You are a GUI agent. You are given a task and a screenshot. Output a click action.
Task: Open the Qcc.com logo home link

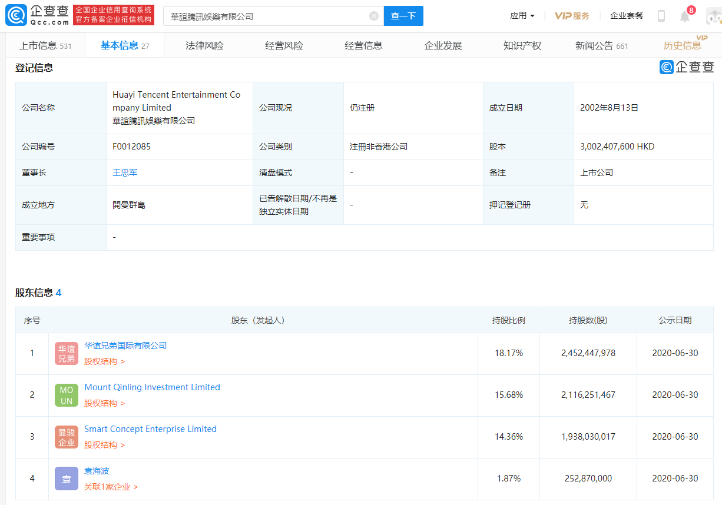click(37, 16)
